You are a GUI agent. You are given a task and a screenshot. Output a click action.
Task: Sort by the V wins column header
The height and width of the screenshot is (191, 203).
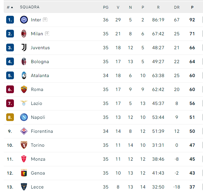click(x=118, y=7)
